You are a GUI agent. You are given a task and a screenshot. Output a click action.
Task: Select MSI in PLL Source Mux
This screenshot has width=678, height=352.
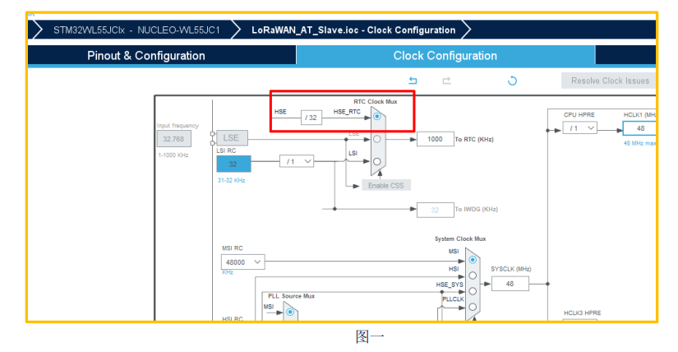290,312
